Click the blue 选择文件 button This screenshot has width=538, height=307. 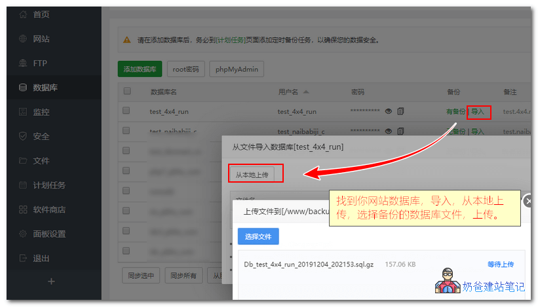pos(258,236)
